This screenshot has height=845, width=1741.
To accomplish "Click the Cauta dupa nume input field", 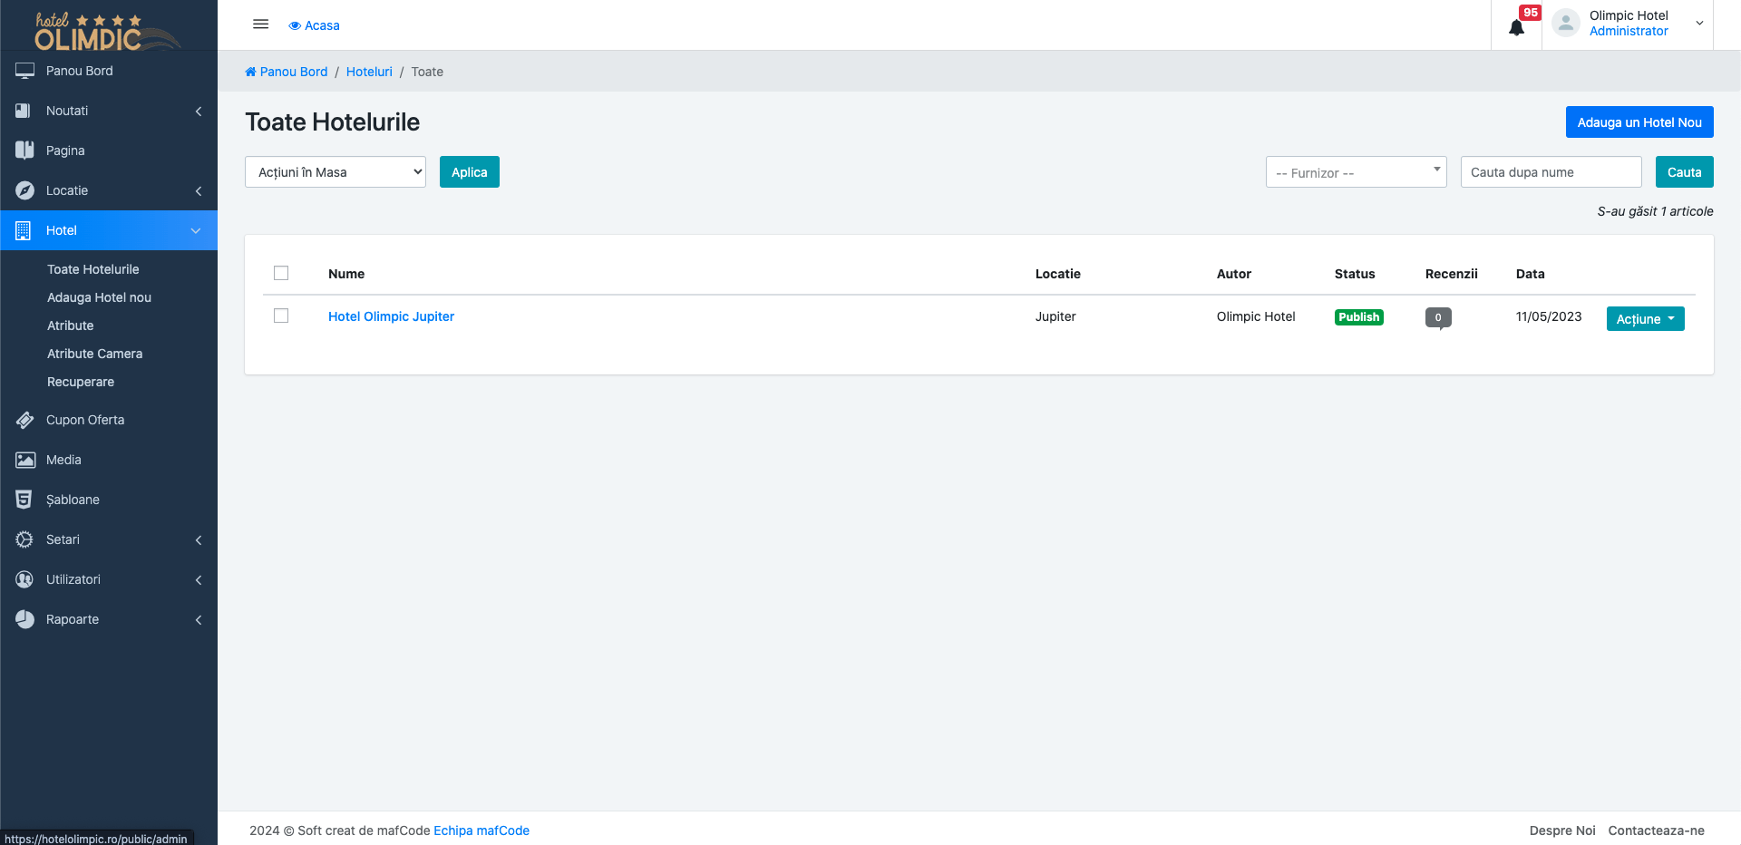I will pos(1551,172).
